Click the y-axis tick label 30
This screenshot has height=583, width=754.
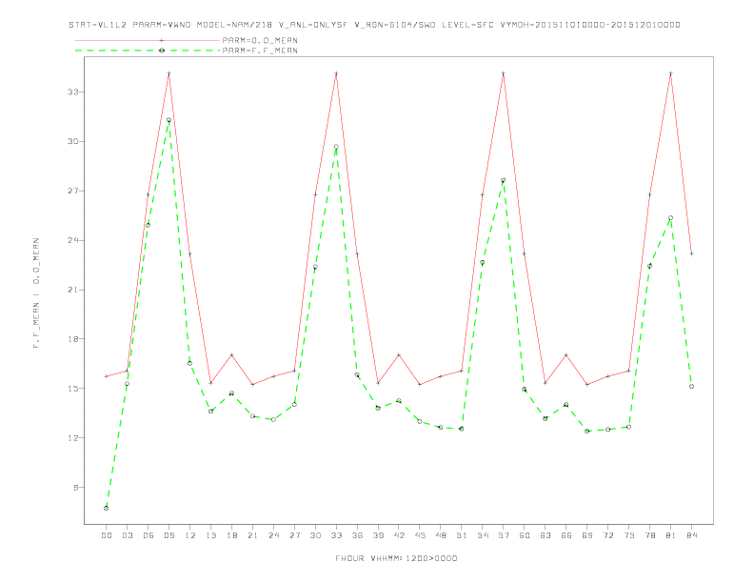coord(73,141)
